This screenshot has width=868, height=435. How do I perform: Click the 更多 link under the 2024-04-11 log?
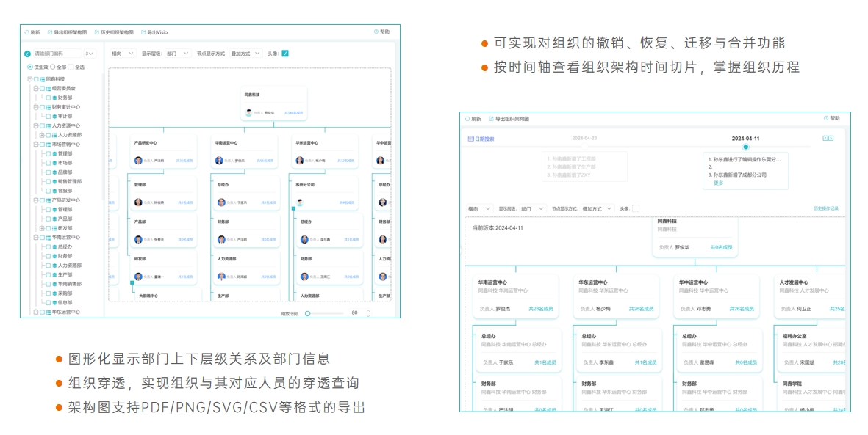pyautogui.click(x=718, y=183)
